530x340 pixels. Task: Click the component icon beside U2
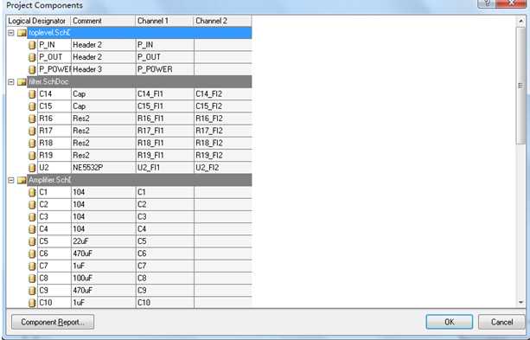click(x=32, y=168)
